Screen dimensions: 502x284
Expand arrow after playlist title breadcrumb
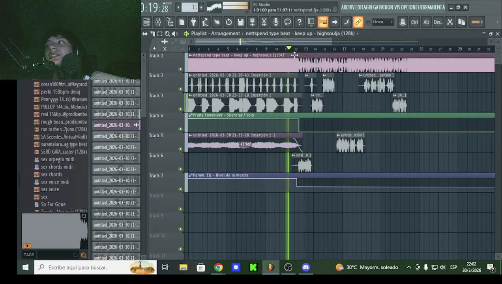358,34
